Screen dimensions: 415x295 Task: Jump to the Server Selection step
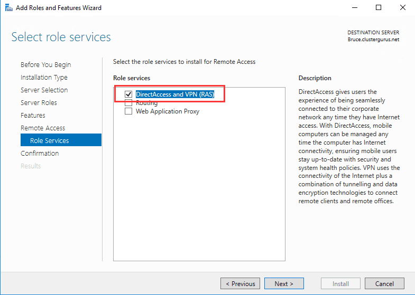pos(44,90)
